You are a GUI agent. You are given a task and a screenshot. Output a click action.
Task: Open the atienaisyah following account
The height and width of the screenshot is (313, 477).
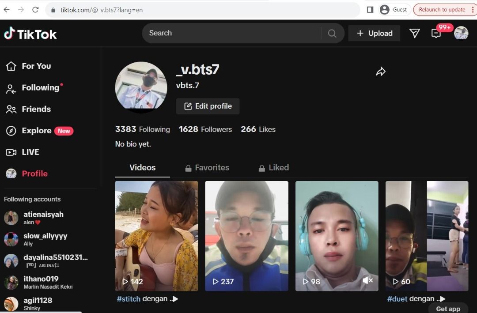coord(43,215)
